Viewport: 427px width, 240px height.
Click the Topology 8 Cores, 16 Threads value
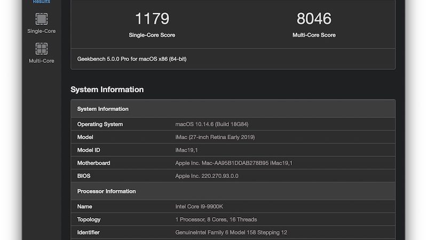pos(216,219)
